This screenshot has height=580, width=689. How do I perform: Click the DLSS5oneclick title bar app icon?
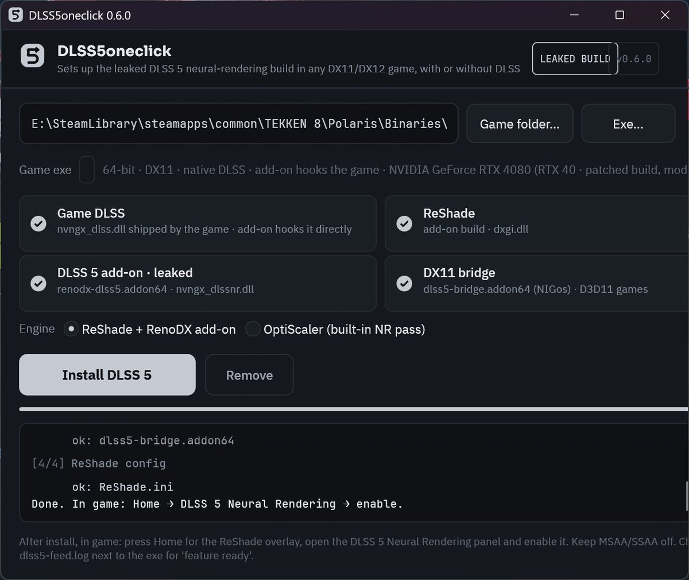pos(16,15)
